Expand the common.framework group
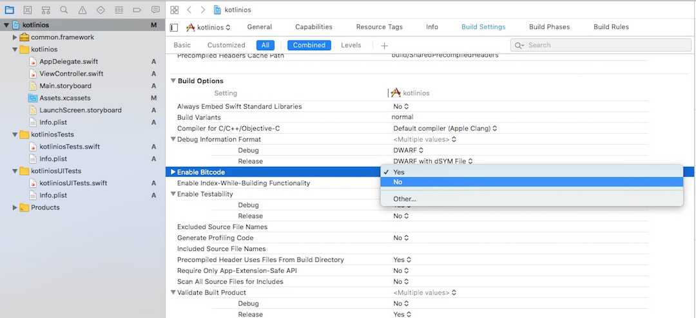 tap(15, 37)
